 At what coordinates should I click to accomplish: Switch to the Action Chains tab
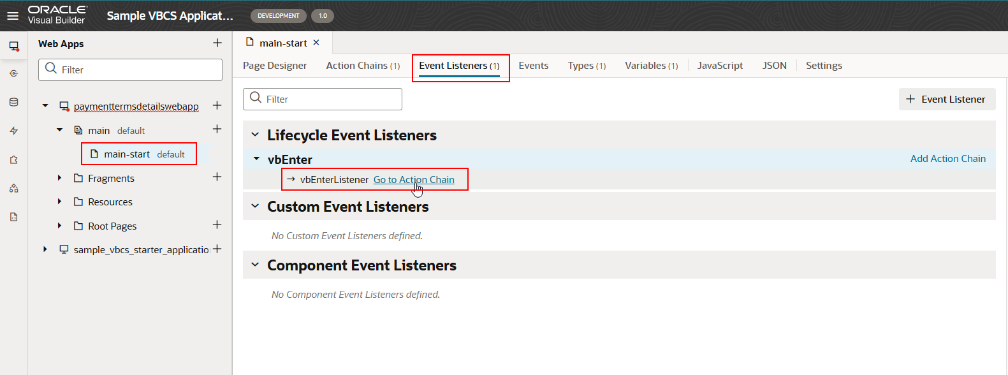363,66
